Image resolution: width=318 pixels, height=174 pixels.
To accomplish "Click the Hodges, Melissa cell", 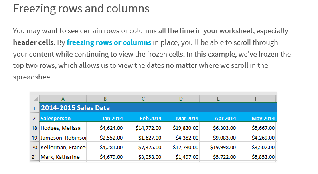I will tap(63, 128).
